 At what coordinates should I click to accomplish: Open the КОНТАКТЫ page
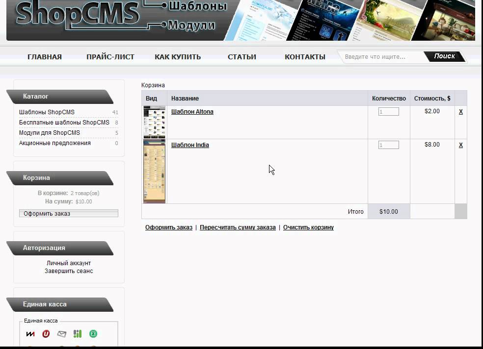click(x=305, y=57)
